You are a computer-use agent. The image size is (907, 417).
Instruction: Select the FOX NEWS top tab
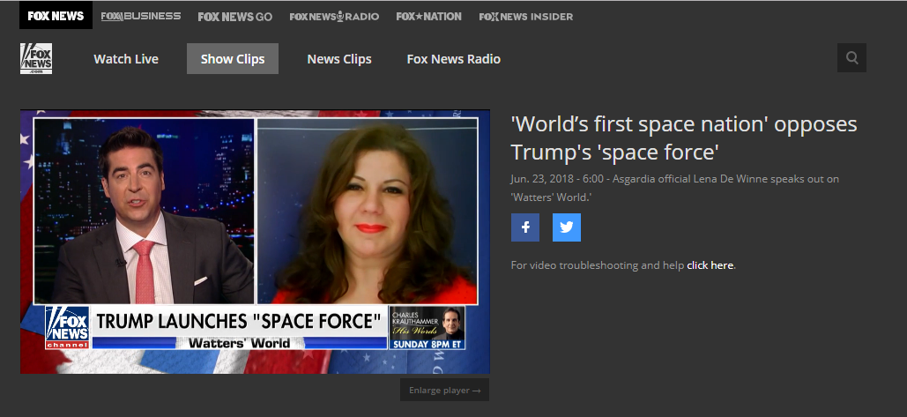[x=56, y=16]
